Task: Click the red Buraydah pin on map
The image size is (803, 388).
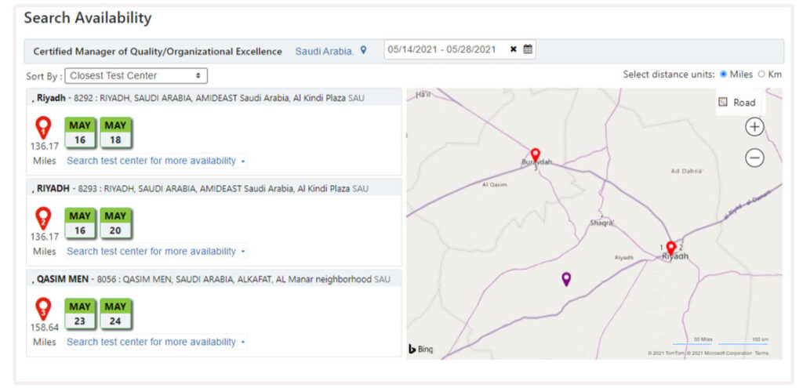Action: pos(535,154)
